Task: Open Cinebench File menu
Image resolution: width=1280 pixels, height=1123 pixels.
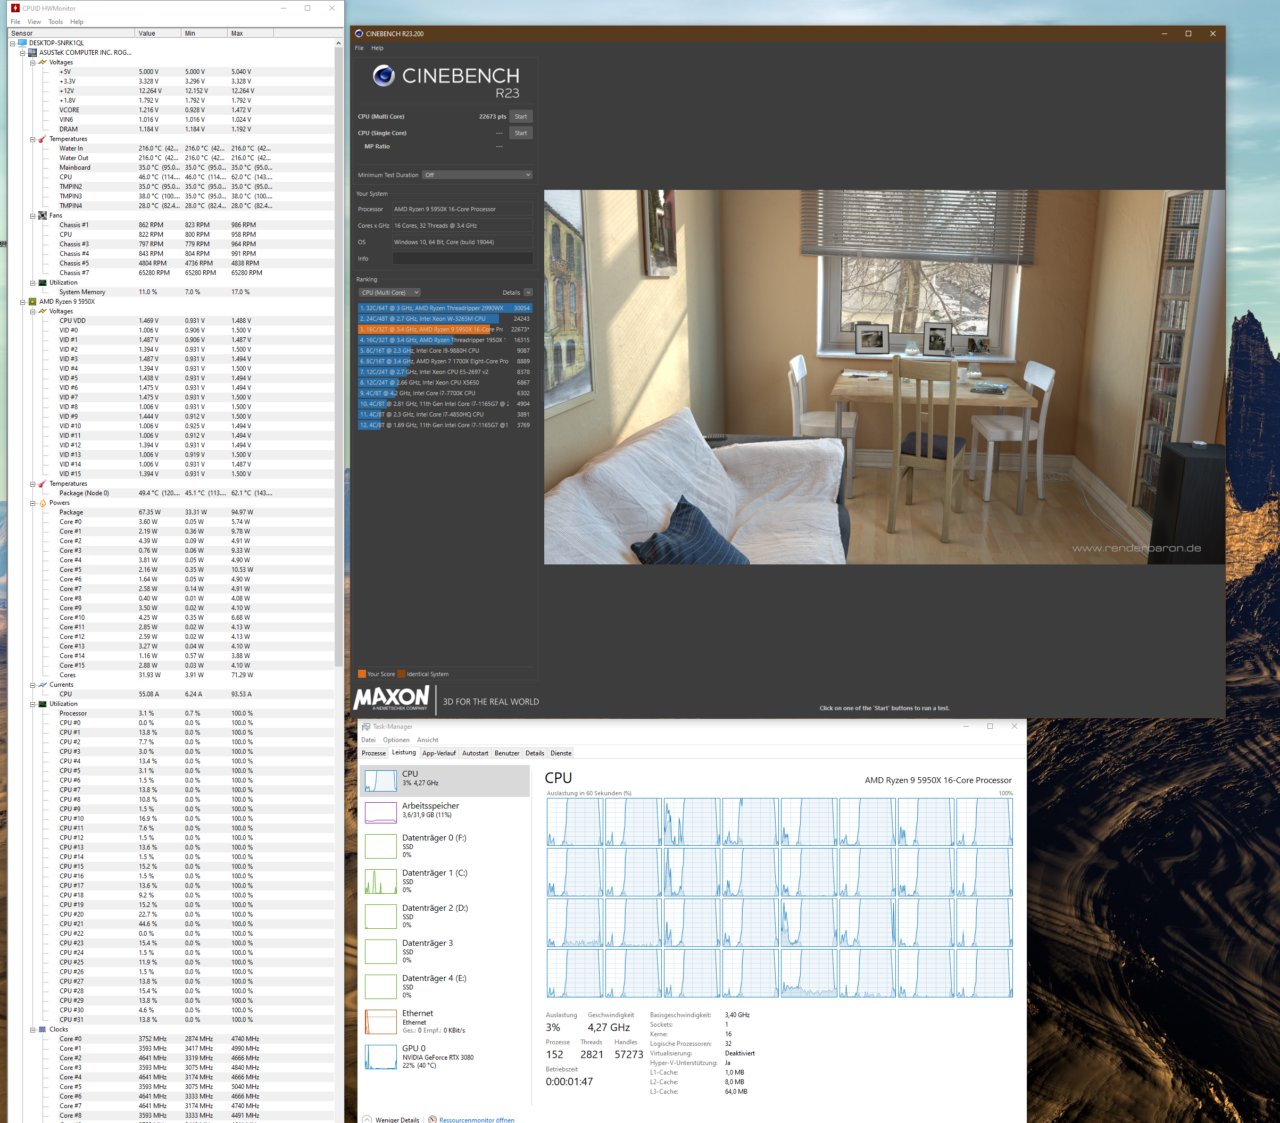Action: (x=360, y=48)
